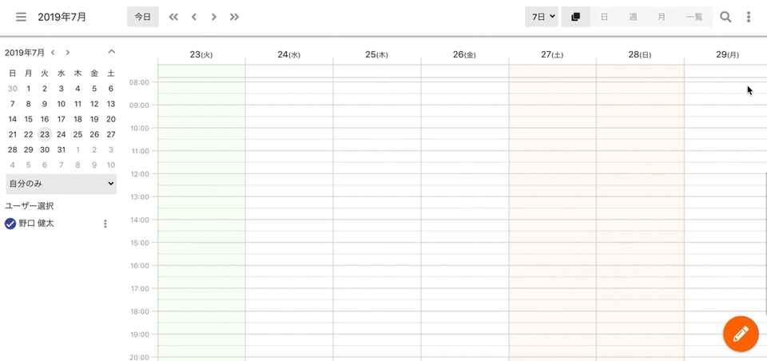Advance with the single-right arrow
The width and height of the screenshot is (767, 361).
pos(214,17)
